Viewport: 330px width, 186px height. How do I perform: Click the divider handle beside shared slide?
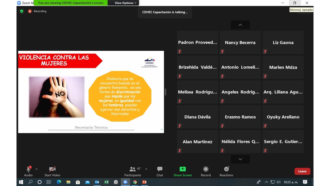165,92
